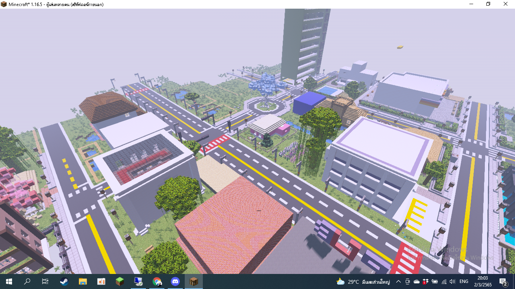Open the speaker volume tray icon
Image resolution: width=515 pixels, height=289 pixels.
(x=452, y=281)
